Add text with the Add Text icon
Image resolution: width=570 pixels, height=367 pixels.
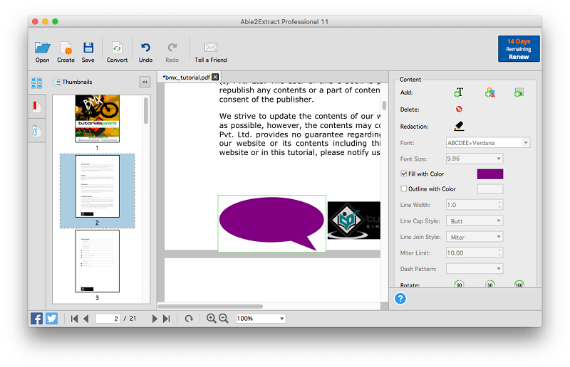[458, 92]
